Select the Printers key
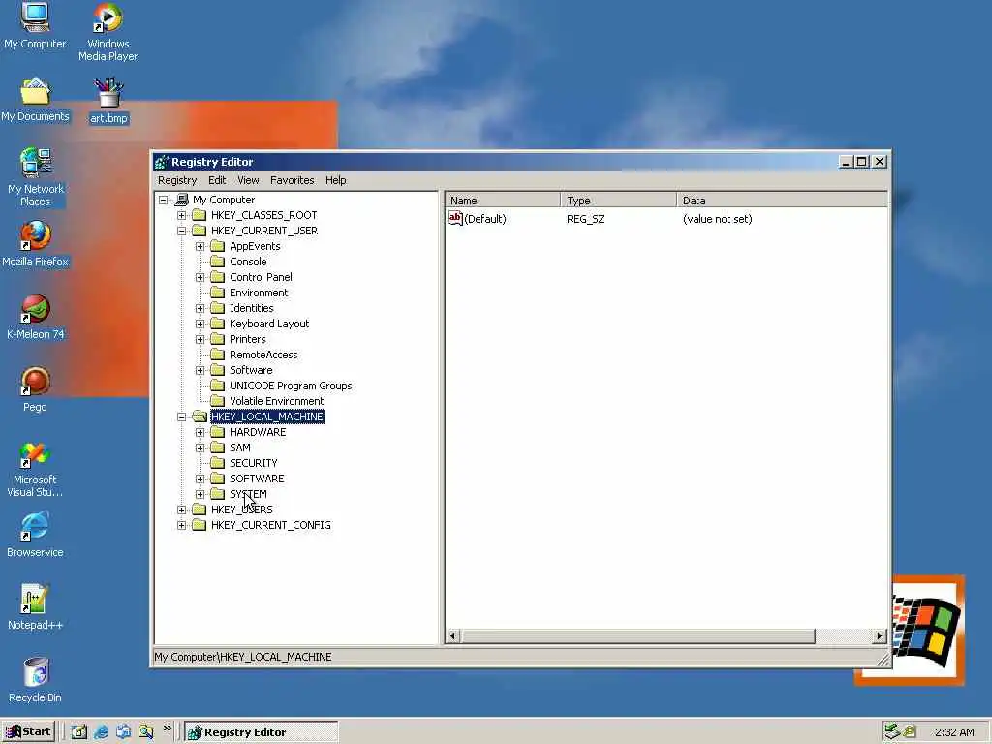 [x=248, y=339]
